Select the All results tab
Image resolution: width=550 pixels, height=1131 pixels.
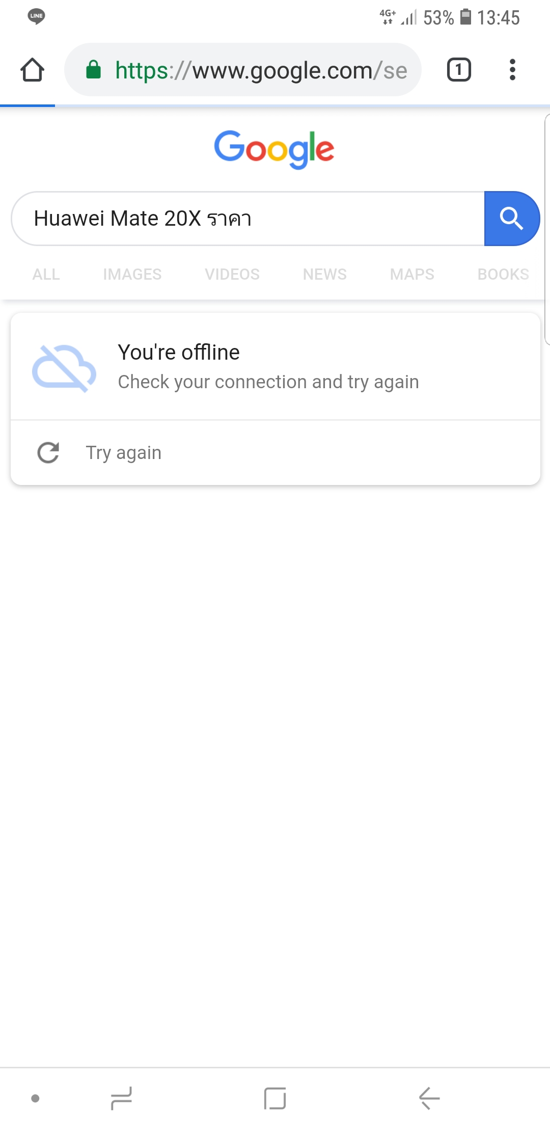pyautogui.click(x=46, y=274)
